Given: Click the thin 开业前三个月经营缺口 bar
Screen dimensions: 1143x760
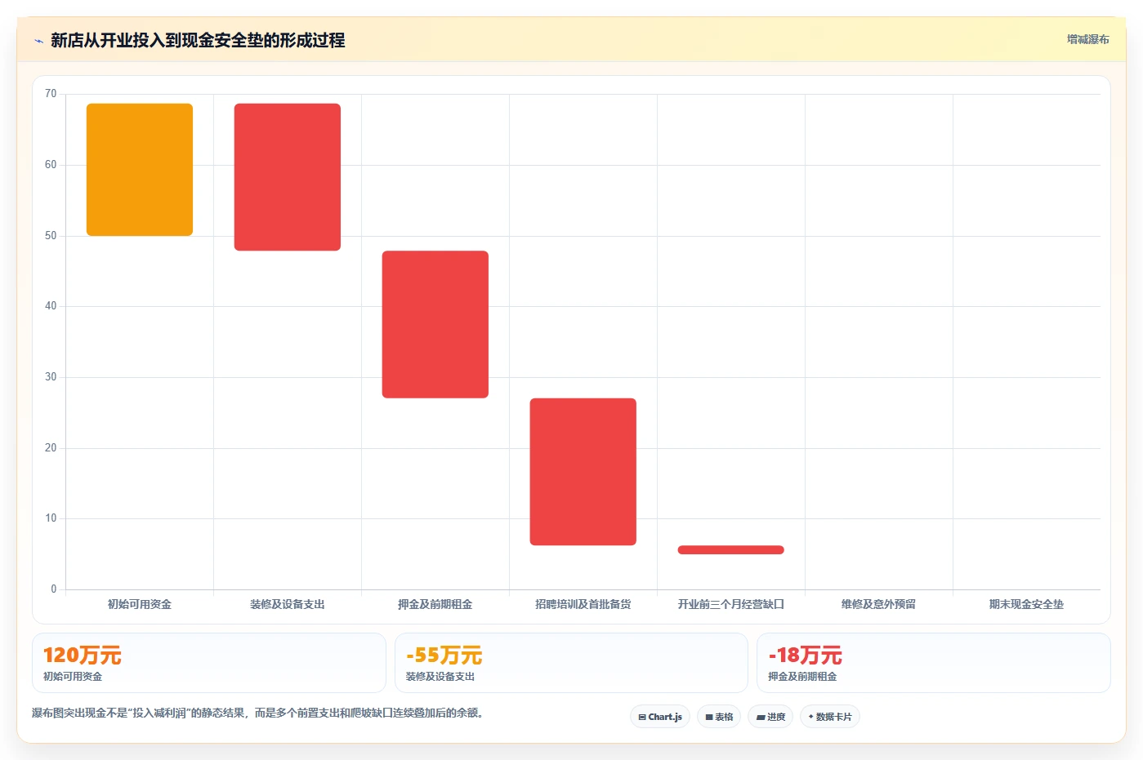Looking at the screenshot, I should tap(731, 550).
